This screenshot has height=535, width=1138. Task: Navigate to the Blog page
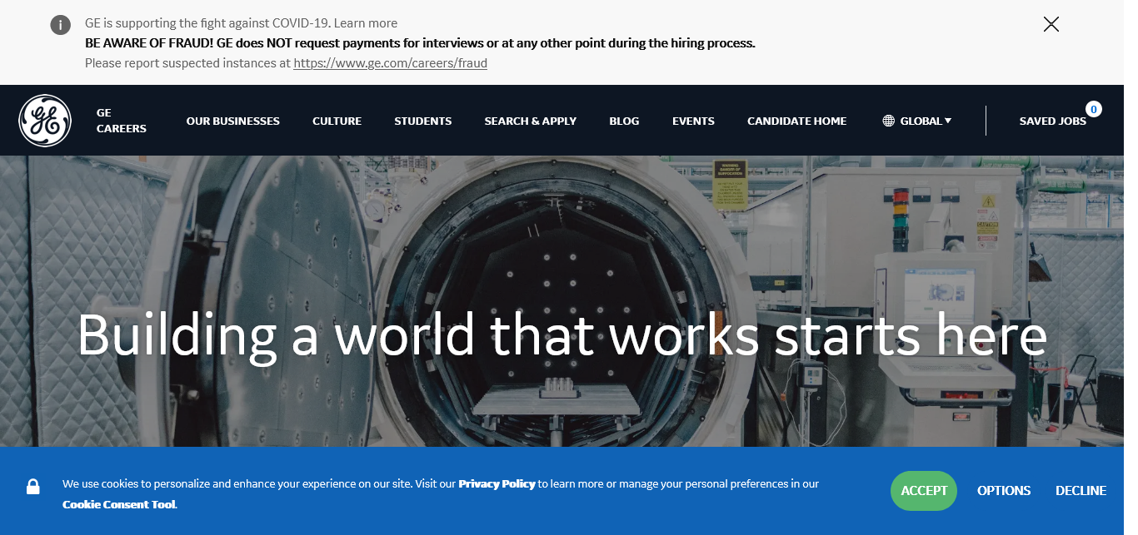click(x=624, y=121)
